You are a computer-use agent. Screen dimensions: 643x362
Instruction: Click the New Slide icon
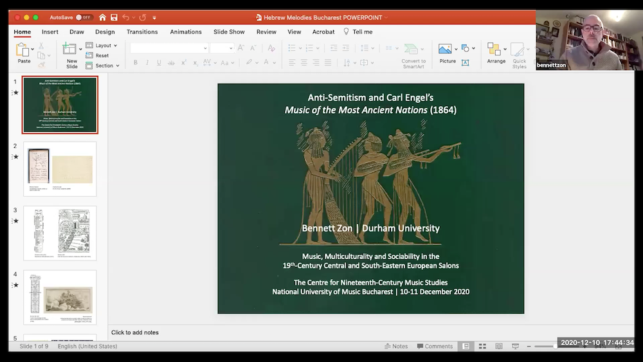pos(69,49)
